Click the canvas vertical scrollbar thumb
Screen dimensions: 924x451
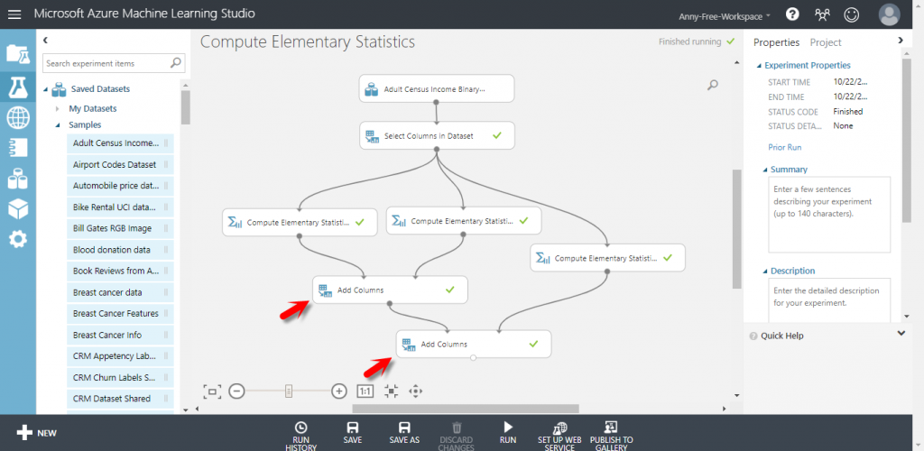[736, 229]
